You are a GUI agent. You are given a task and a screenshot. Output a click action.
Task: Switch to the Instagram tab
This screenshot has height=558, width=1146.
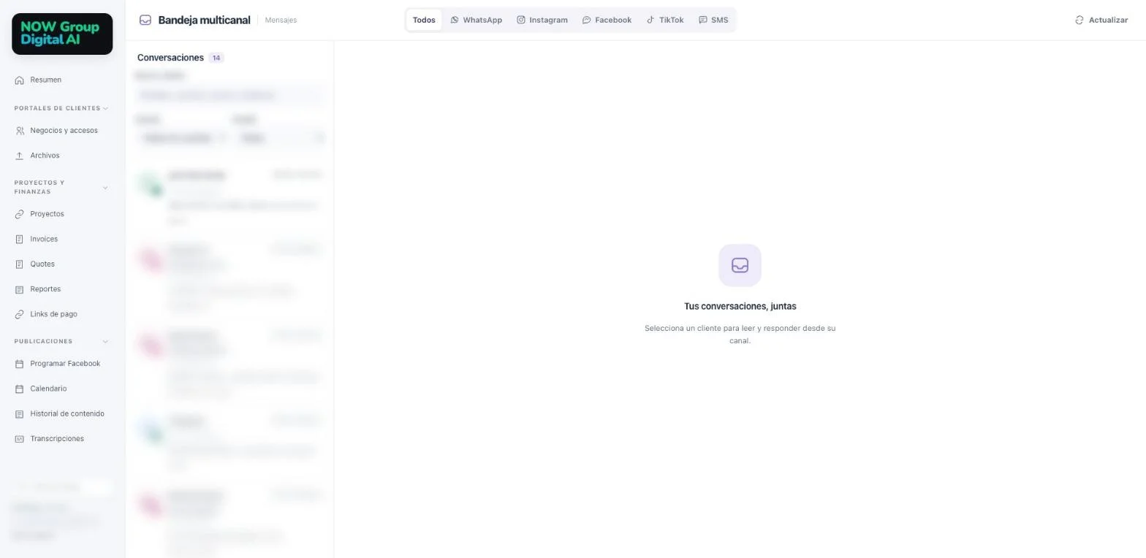tap(542, 20)
